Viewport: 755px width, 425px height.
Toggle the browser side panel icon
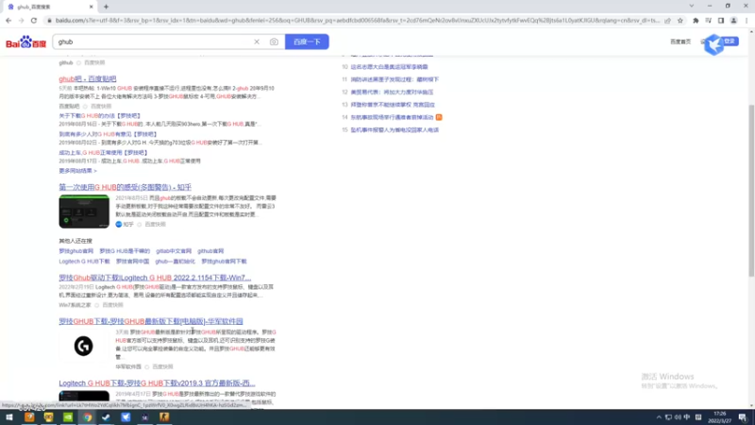point(721,21)
